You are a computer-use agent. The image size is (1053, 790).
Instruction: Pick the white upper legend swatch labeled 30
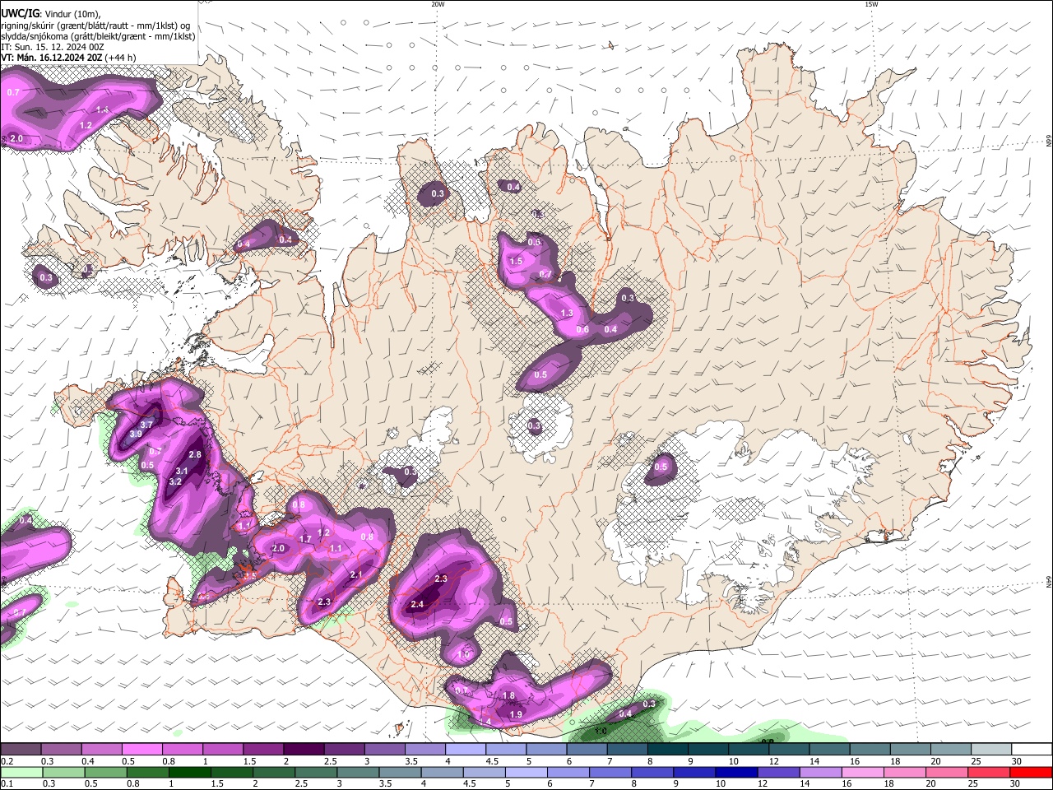pyautogui.click(x=1032, y=750)
